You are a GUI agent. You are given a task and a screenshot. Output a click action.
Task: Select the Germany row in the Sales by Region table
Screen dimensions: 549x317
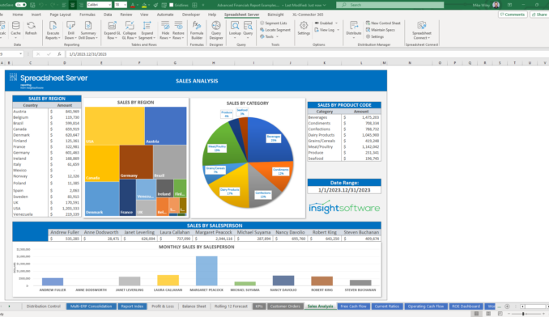coord(47,152)
